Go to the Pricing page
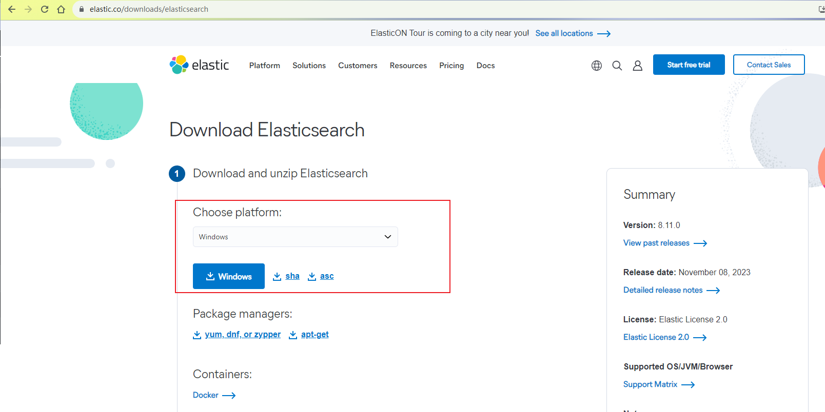Viewport: 825px width, 412px height. 451,66
